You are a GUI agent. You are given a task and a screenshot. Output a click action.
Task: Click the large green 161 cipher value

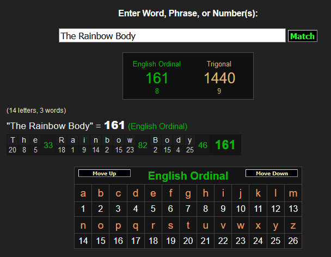click(157, 78)
